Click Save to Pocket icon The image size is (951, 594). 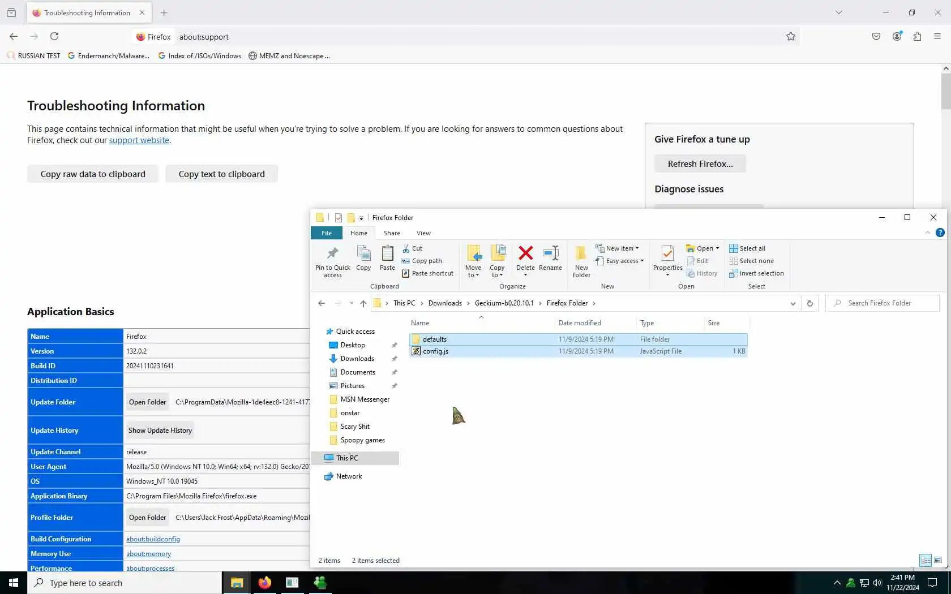876,36
